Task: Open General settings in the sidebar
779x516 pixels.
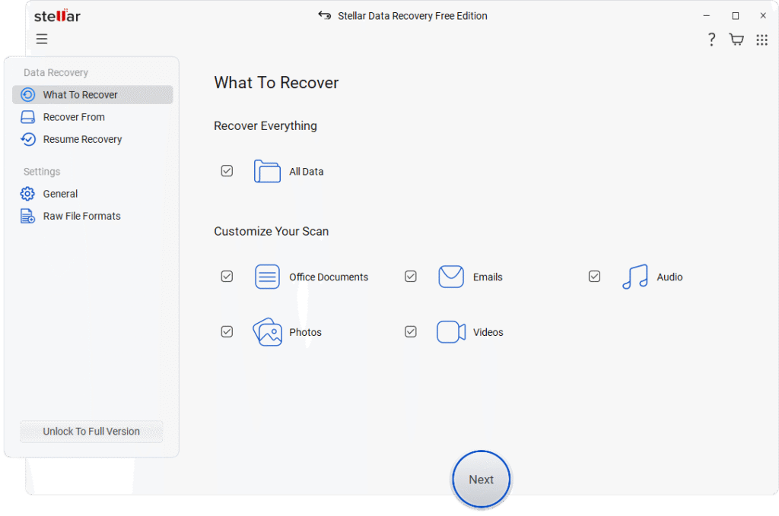Action: (60, 194)
